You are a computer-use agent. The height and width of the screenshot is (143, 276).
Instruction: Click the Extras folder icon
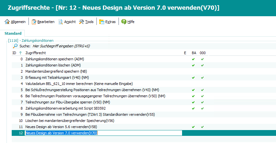pos(101,22)
